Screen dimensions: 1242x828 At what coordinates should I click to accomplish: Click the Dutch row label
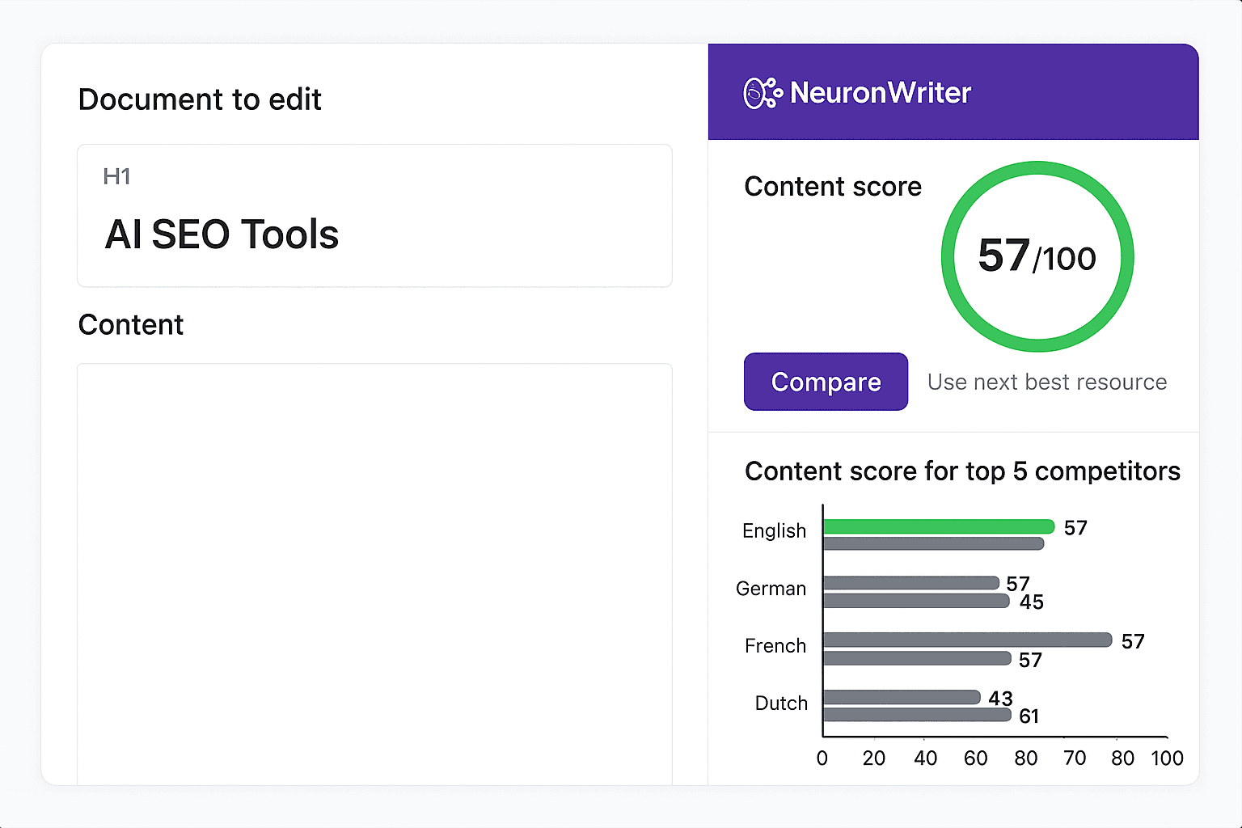click(x=781, y=703)
